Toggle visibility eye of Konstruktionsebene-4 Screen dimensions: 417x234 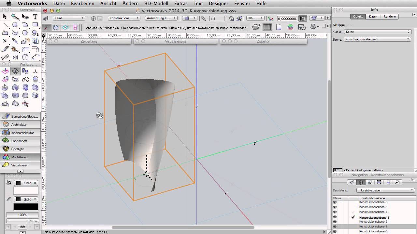point(335,212)
